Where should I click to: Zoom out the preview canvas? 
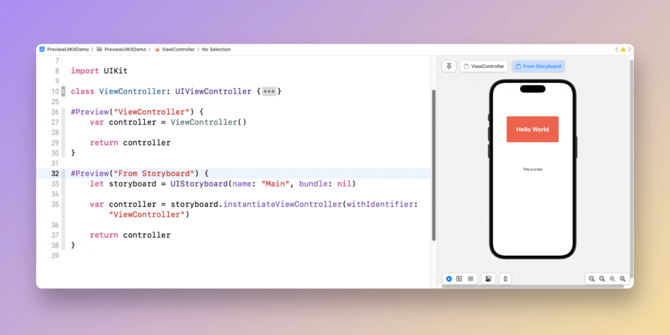(x=592, y=279)
